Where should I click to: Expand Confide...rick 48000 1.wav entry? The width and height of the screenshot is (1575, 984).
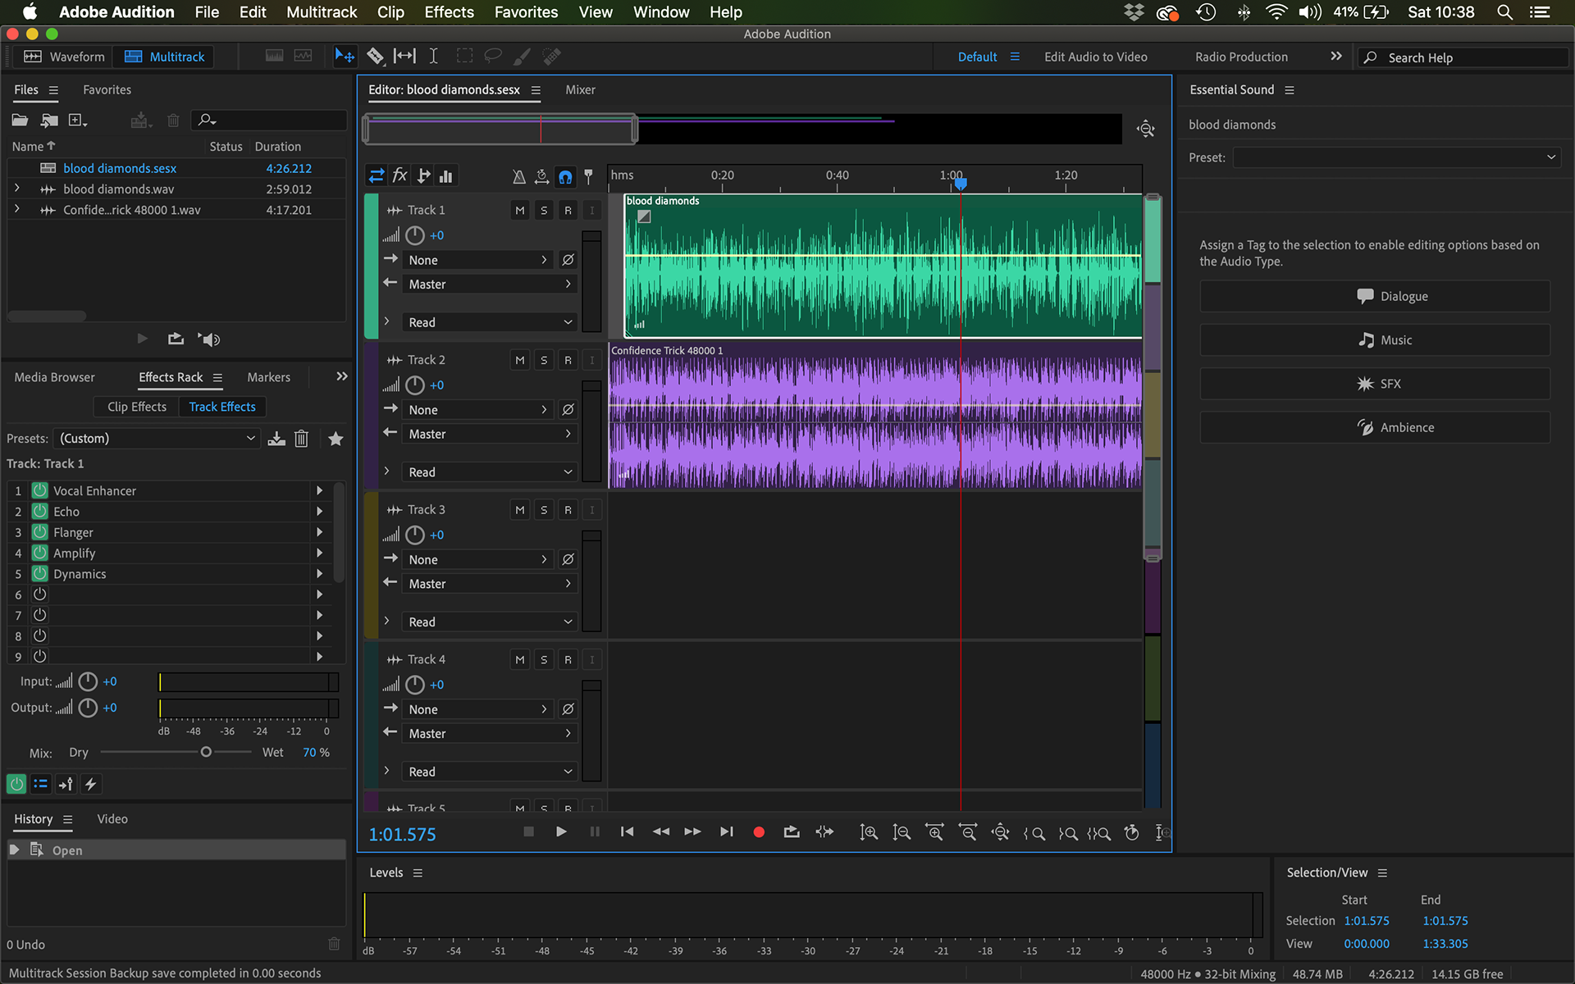pyautogui.click(x=16, y=209)
